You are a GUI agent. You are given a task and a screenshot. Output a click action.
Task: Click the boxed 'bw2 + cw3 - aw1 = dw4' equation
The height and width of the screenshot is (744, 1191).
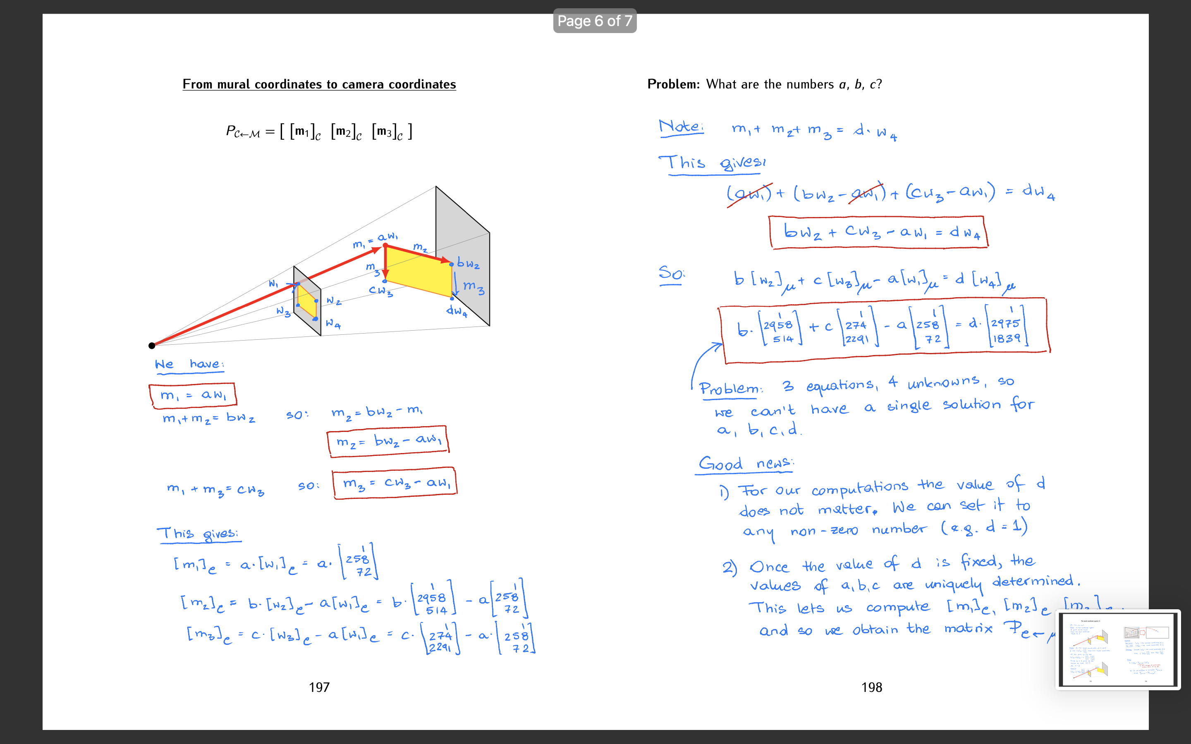[878, 232]
